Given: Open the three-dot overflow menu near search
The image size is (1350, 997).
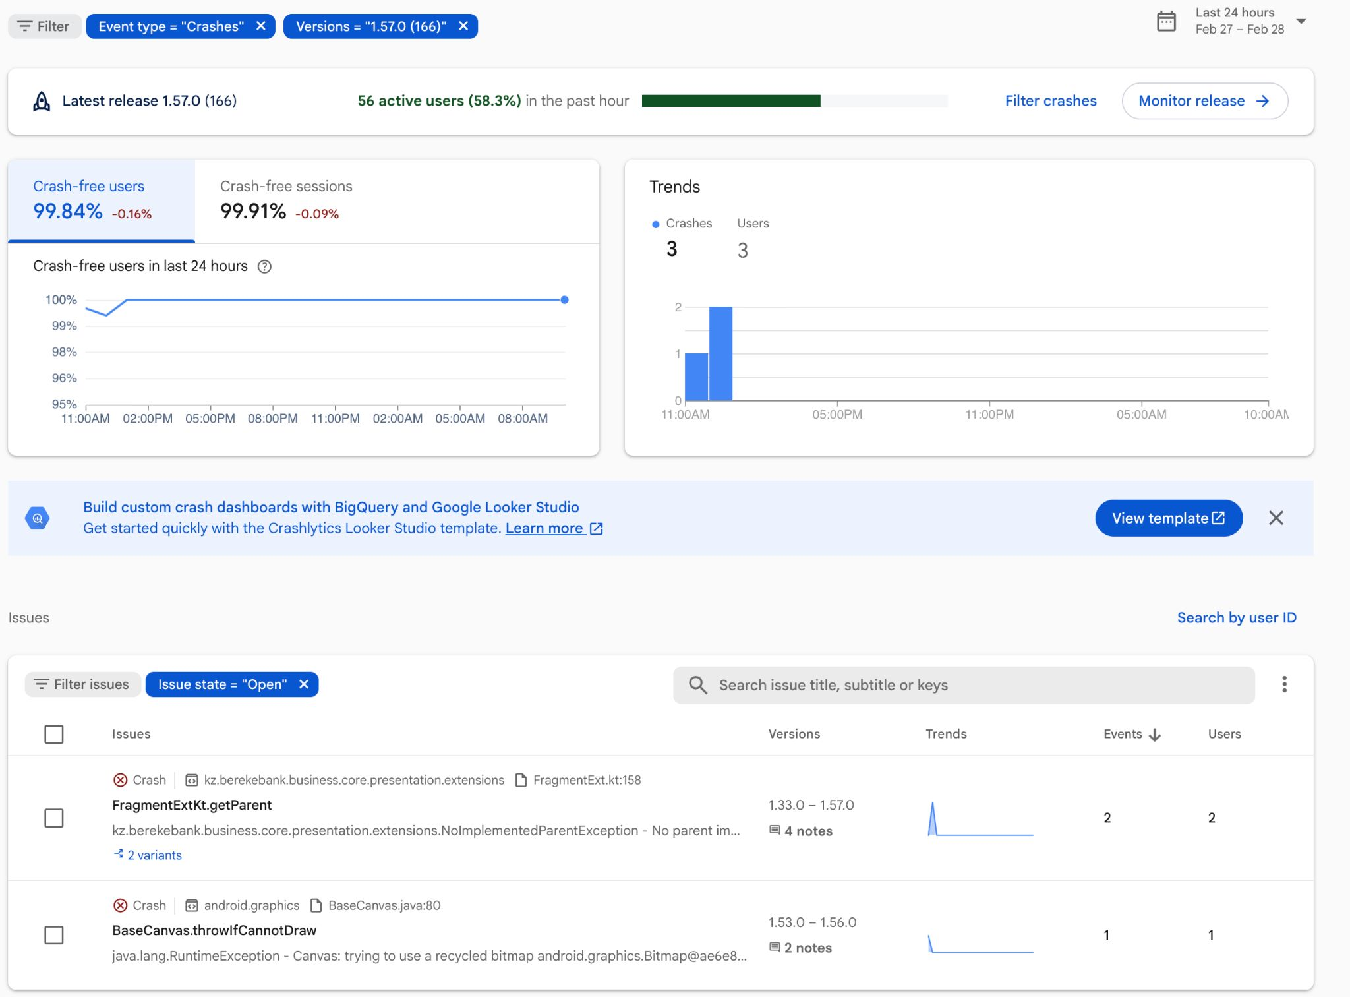Looking at the screenshot, I should click(x=1284, y=685).
